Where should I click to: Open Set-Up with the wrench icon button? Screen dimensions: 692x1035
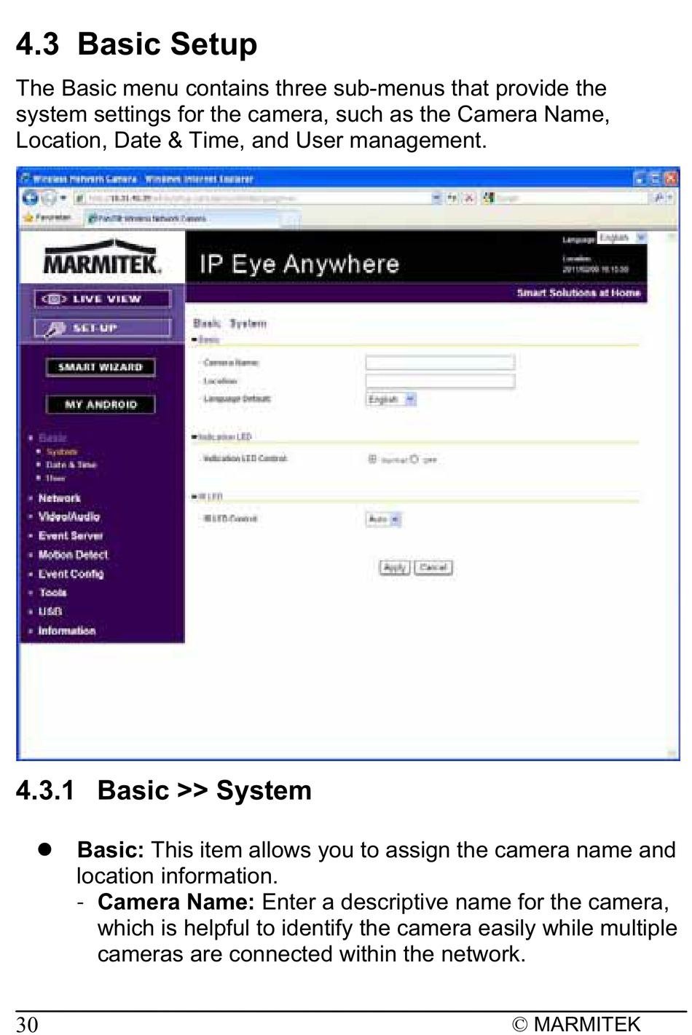click(x=102, y=328)
